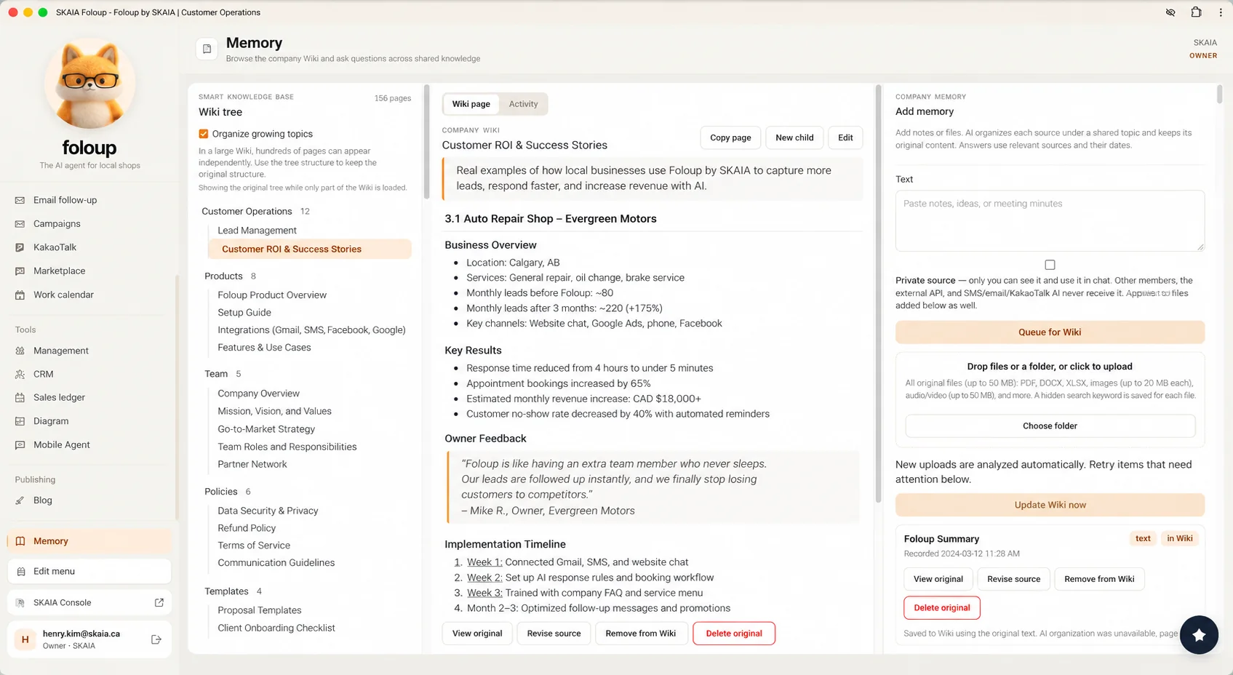Screen dimensions: 1233x675
Task: Click the wiki tree panel scrollbar
Action: pos(426,143)
